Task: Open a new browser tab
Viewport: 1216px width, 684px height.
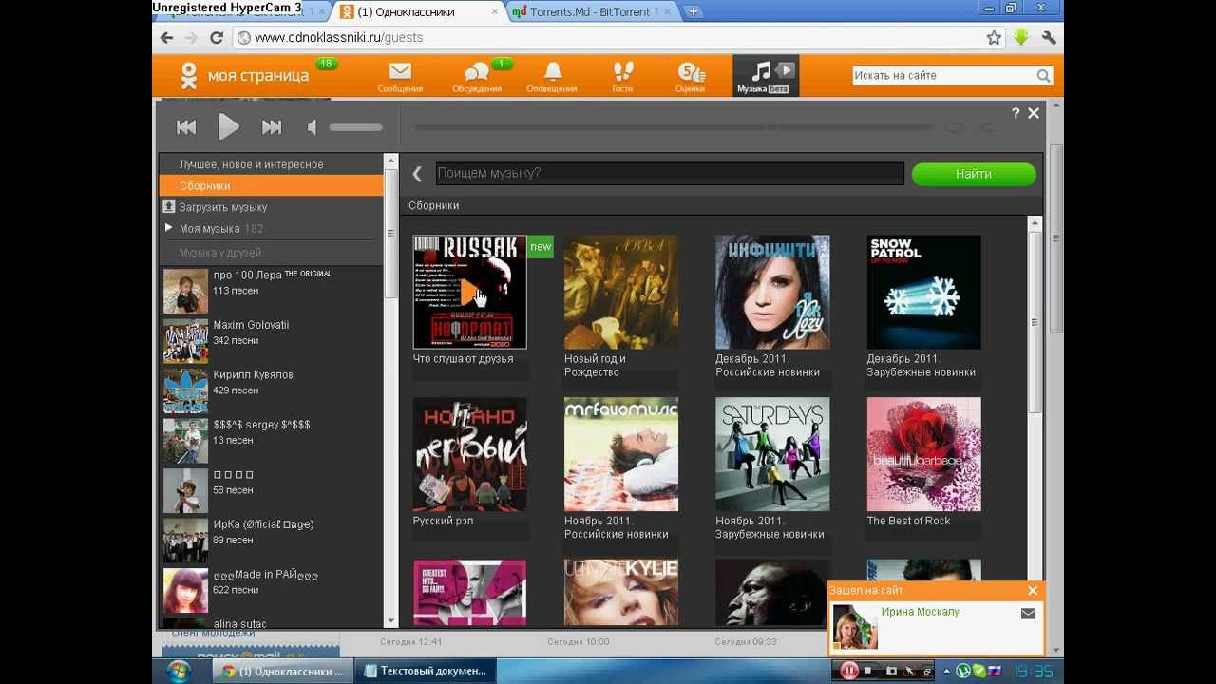Action: click(x=693, y=11)
